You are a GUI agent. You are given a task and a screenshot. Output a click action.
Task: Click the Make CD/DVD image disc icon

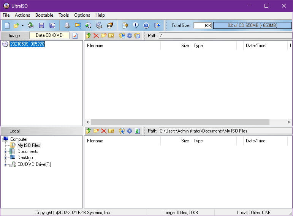point(68,25)
